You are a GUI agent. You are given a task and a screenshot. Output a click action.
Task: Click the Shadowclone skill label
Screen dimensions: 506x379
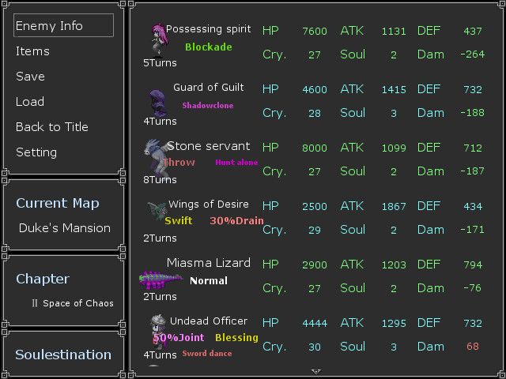pyautogui.click(x=208, y=105)
